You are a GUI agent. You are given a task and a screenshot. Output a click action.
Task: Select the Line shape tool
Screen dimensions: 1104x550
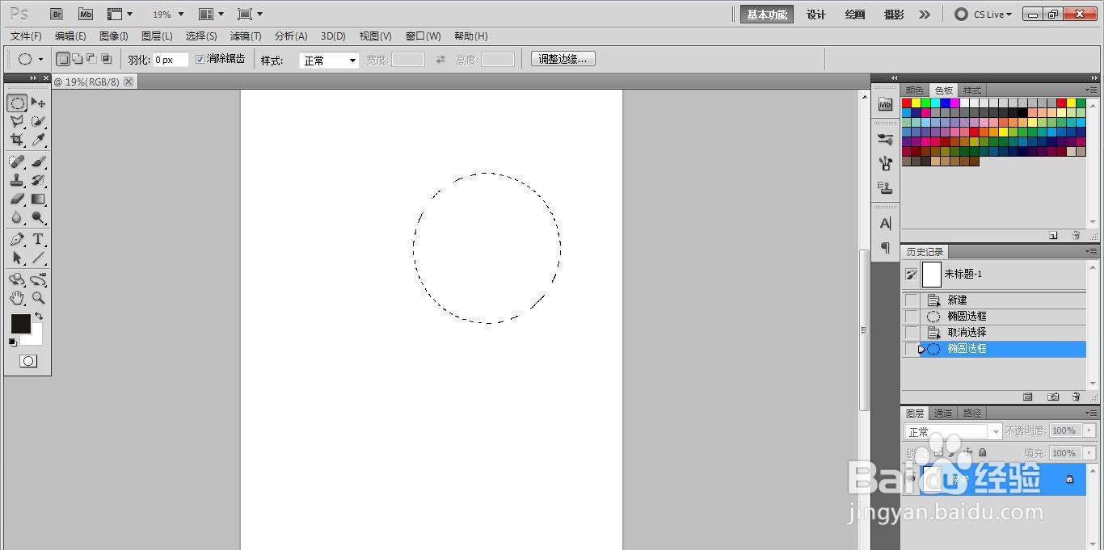38,258
